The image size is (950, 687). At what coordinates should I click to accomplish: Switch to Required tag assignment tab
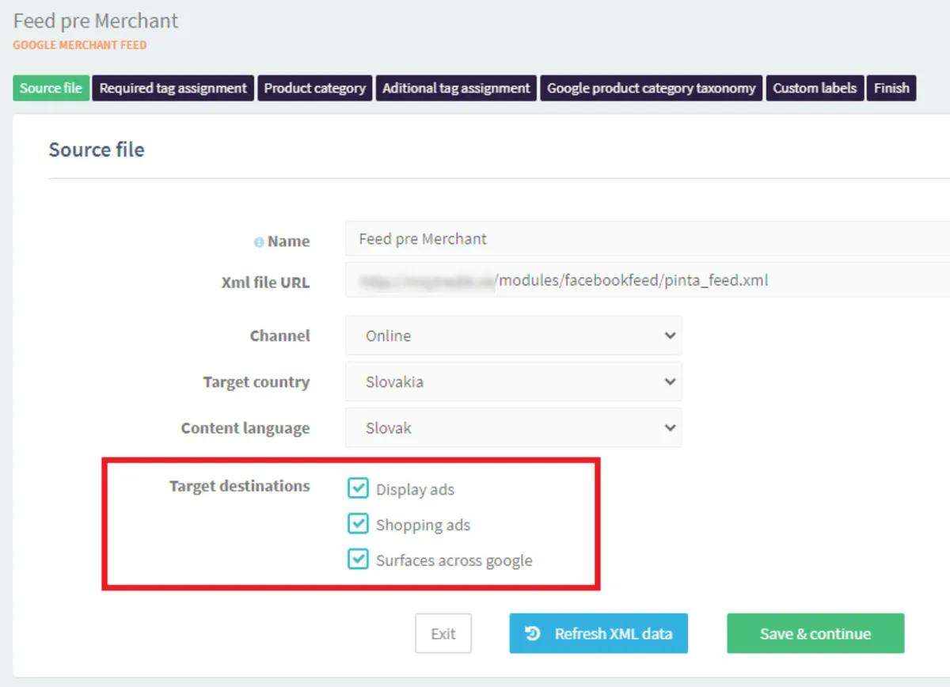(x=173, y=88)
